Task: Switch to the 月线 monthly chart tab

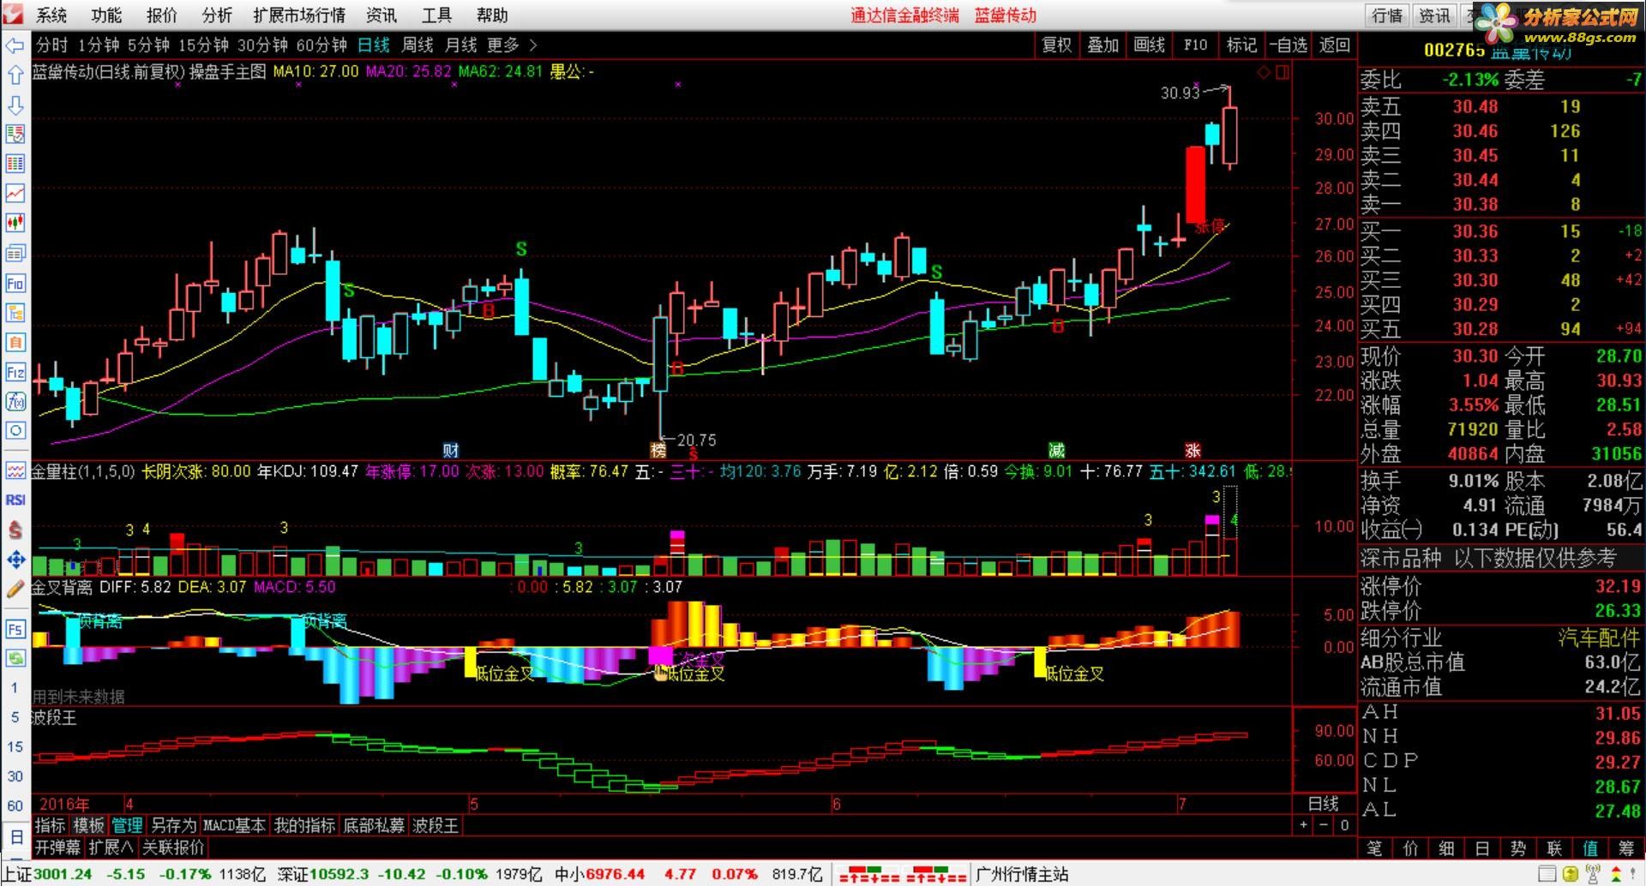Action: [460, 45]
